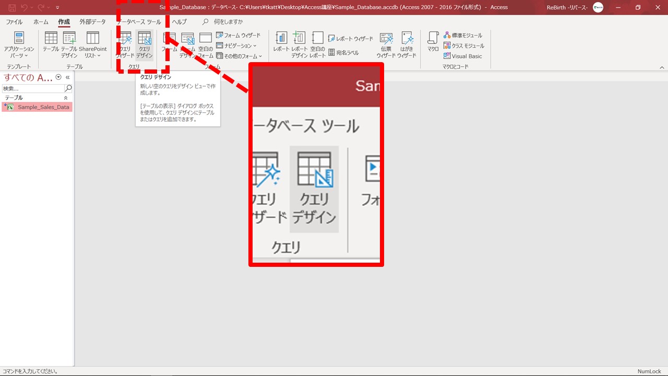Viewport: 668px width, 376px height.
Task: Open the ナビゲーション dropdown
Action: (x=236, y=45)
